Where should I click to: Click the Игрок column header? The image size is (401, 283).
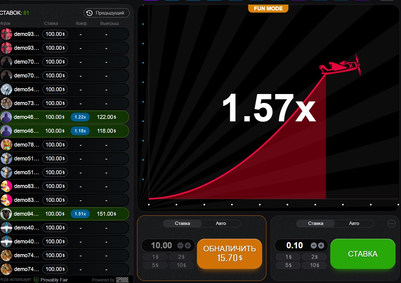[5, 23]
